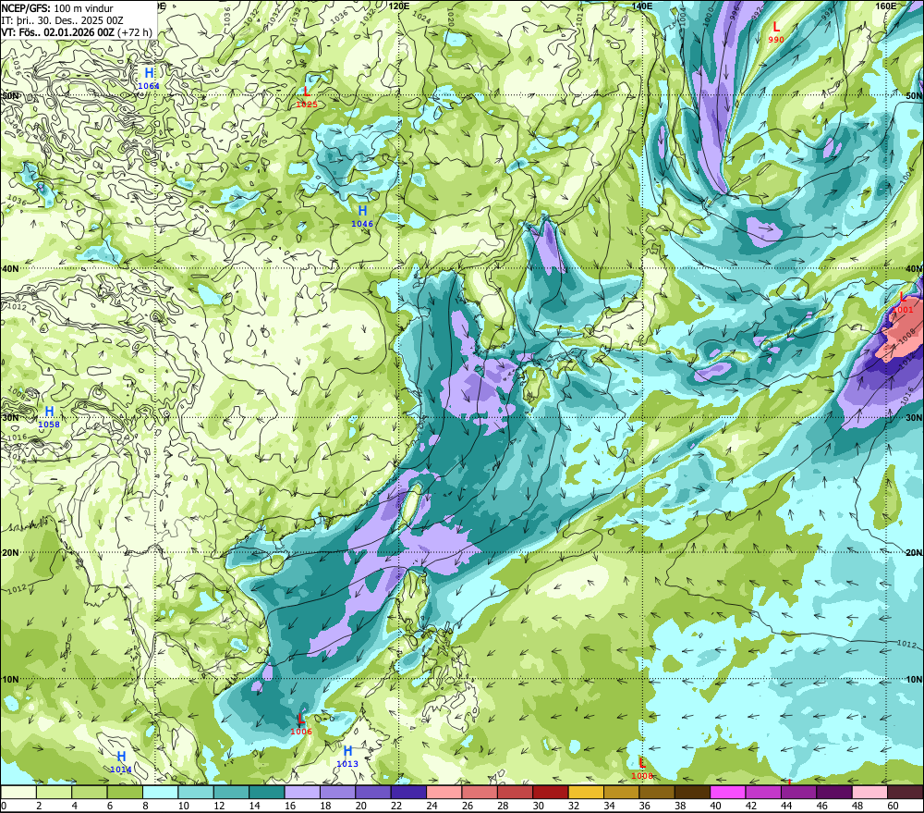Click the 160E longitude label
This screenshot has height=813, width=924.
pos(886,6)
